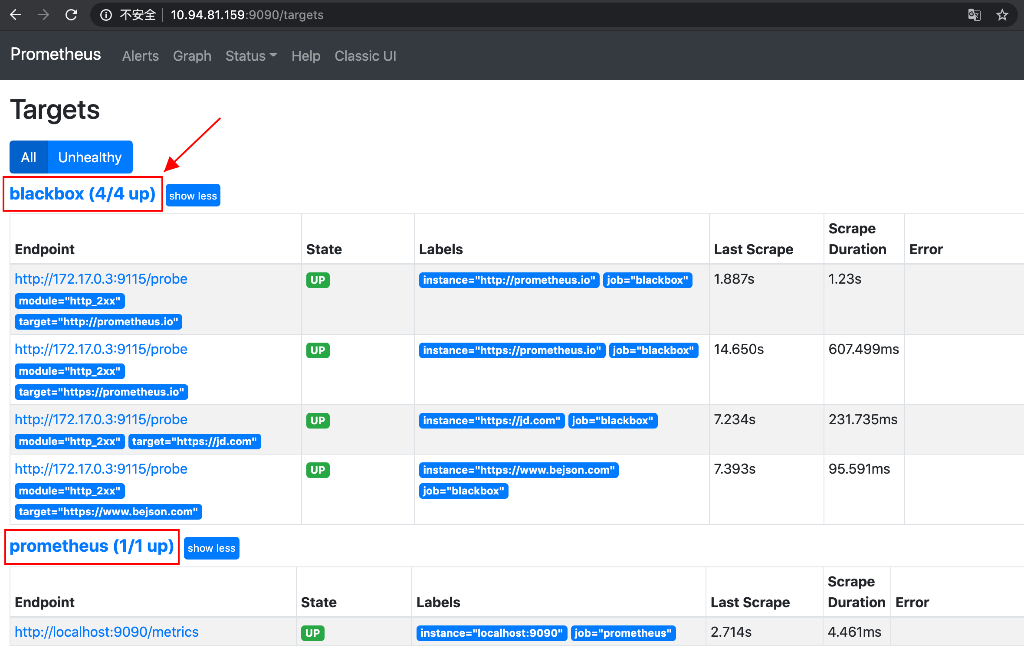Switch to Classic UI
Viewport: 1024px width, 648px height.
coord(365,56)
